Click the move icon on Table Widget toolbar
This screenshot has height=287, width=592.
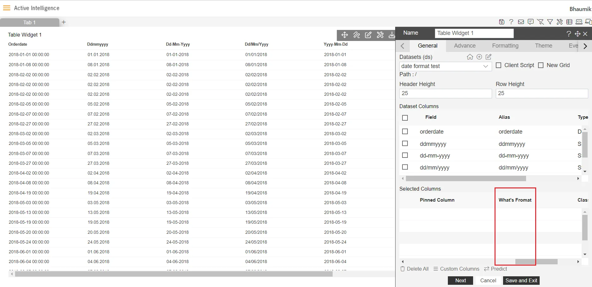pos(344,35)
